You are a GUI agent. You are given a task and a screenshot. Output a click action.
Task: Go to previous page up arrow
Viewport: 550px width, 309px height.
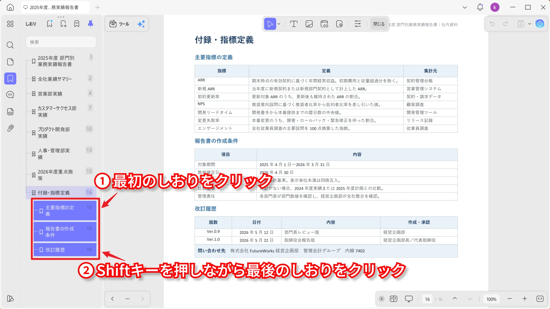(x=455, y=299)
